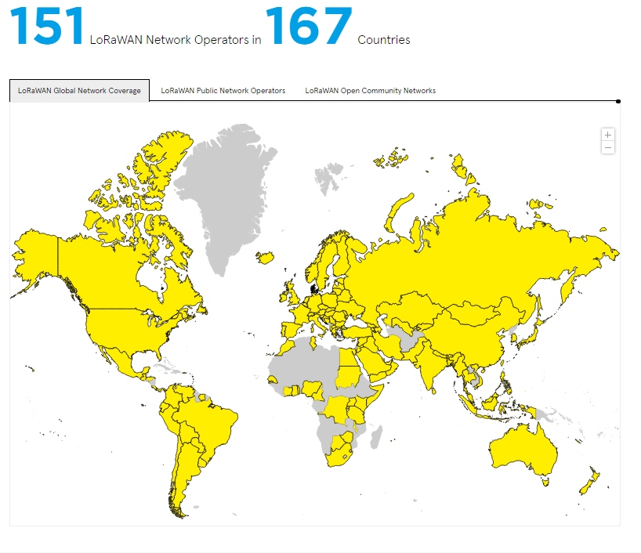
Task: Select South Africa on the map
Action: (339, 457)
